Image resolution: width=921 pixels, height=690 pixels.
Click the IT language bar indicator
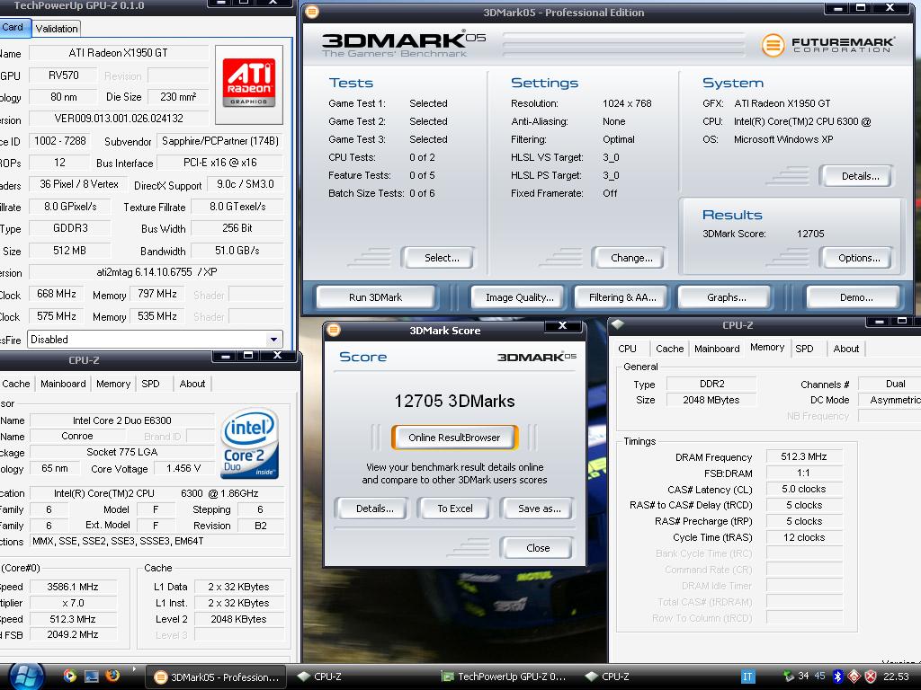[747, 677]
